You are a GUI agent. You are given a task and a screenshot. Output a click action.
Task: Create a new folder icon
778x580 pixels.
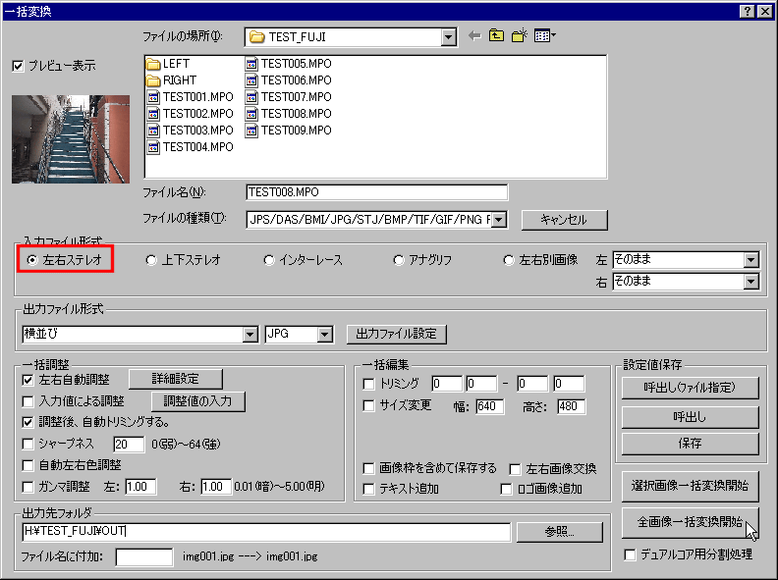[x=519, y=35]
